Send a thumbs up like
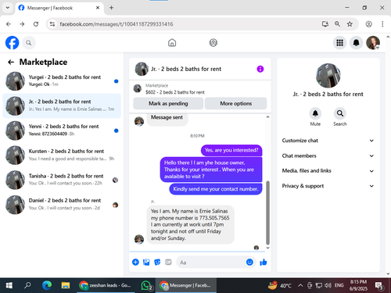This screenshot has height=293, width=391. (264, 262)
